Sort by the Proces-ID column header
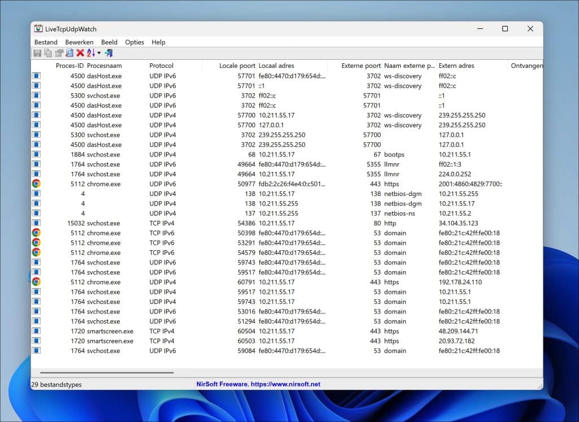Image resolution: width=579 pixels, height=422 pixels. pyautogui.click(x=70, y=66)
